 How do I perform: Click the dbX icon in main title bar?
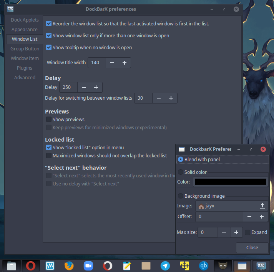pos(10,9)
